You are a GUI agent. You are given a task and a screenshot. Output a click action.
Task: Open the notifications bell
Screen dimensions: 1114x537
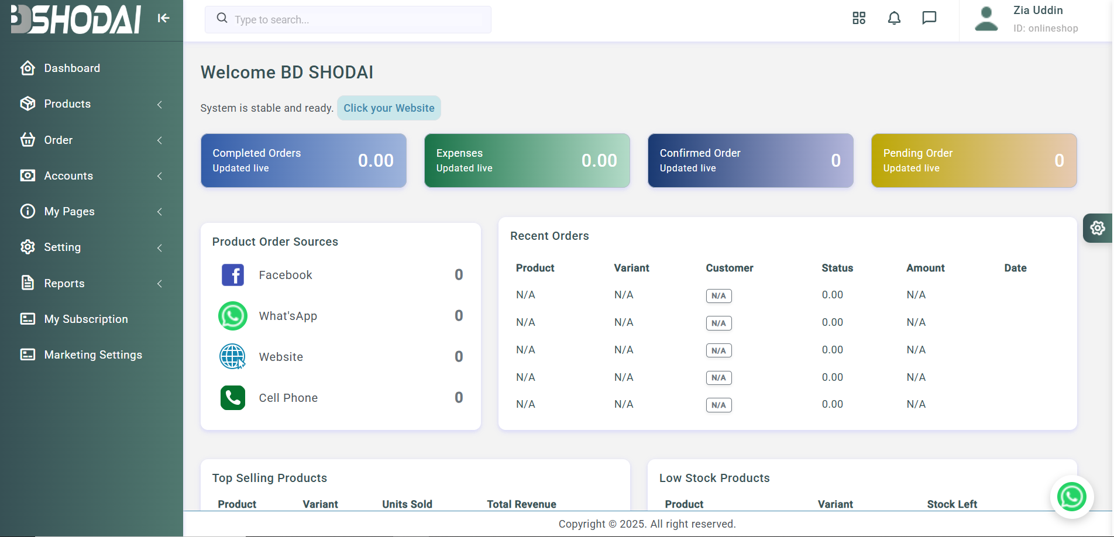click(x=894, y=18)
